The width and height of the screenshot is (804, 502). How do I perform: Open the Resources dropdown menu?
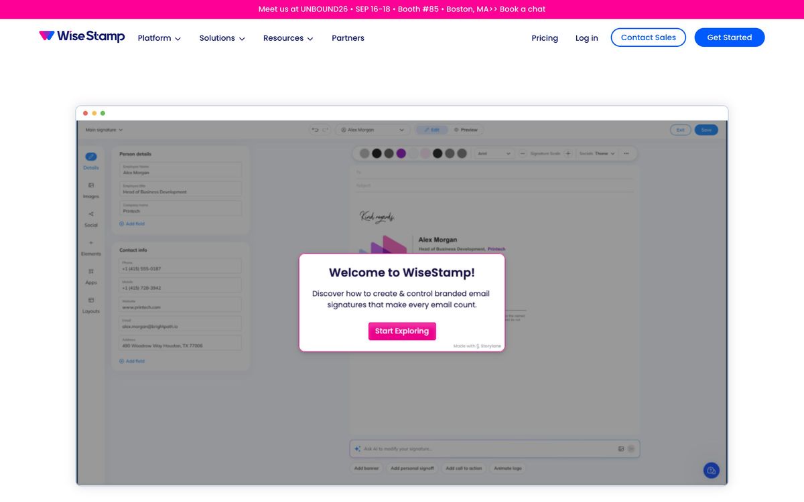(x=288, y=38)
